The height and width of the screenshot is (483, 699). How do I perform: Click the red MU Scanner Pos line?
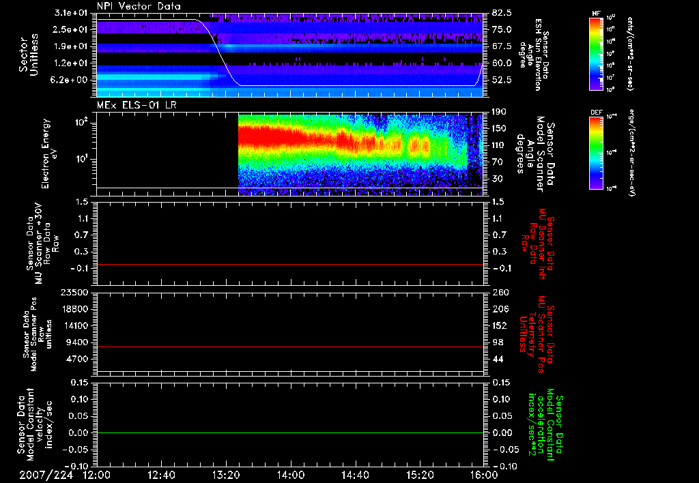pos(290,347)
